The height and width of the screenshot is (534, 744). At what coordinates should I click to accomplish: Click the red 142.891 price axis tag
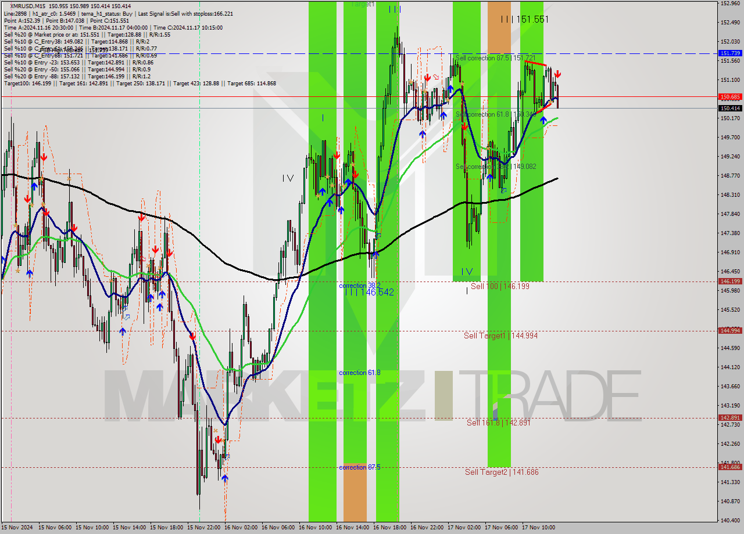coord(730,417)
